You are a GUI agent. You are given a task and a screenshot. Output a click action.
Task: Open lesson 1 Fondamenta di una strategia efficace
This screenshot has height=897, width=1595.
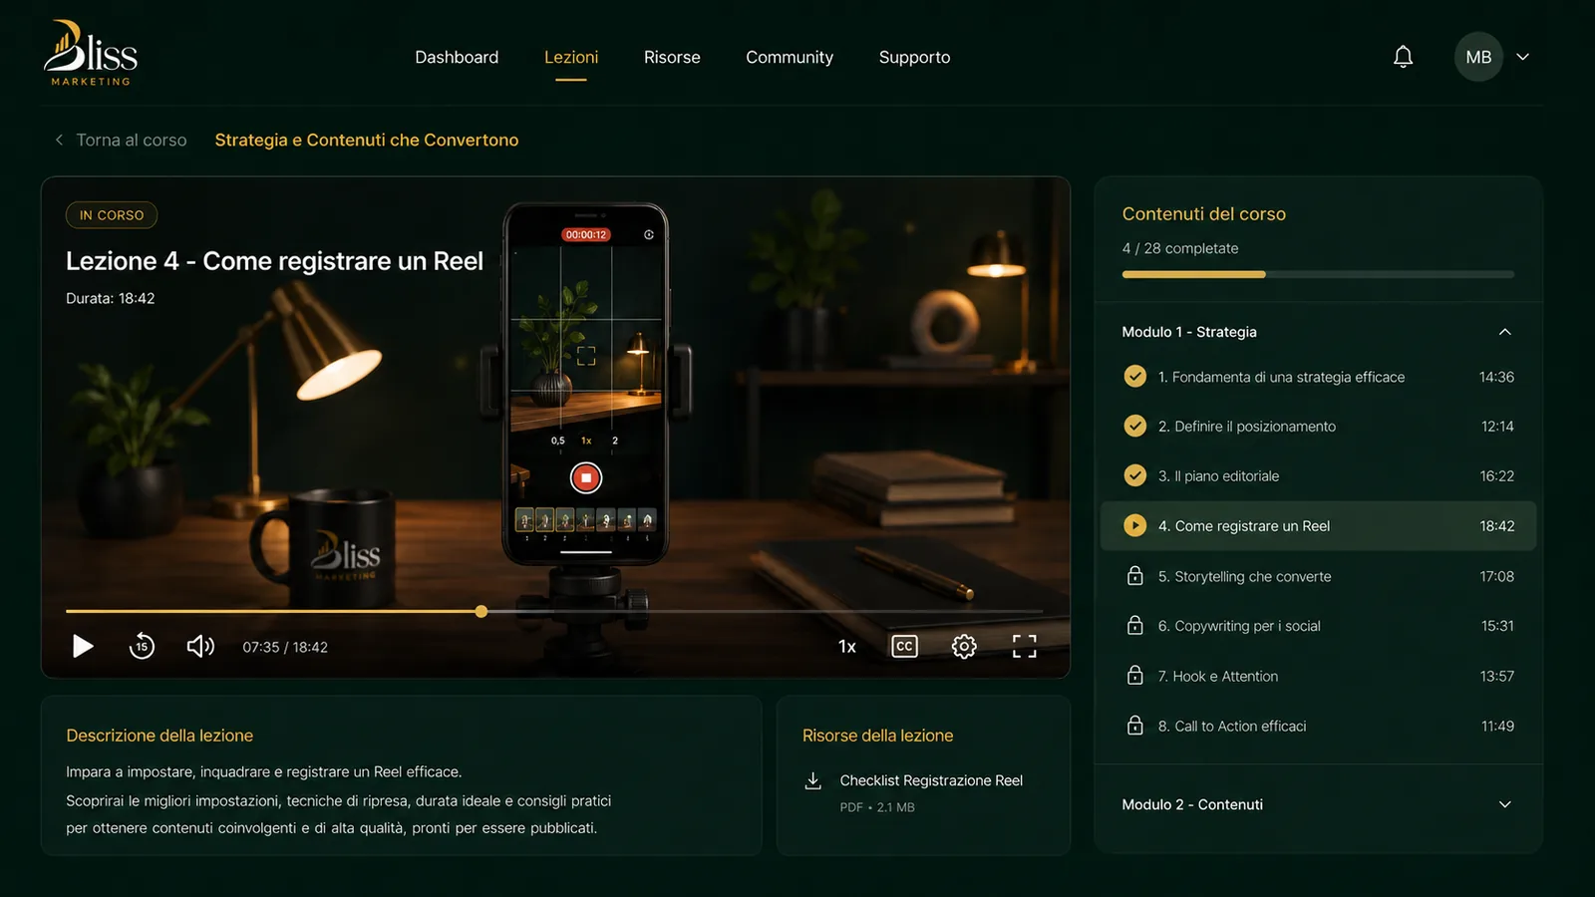pos(1318,377)
